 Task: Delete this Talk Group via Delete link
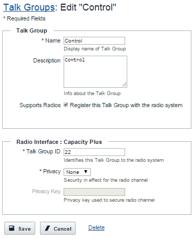pos(96,227)
